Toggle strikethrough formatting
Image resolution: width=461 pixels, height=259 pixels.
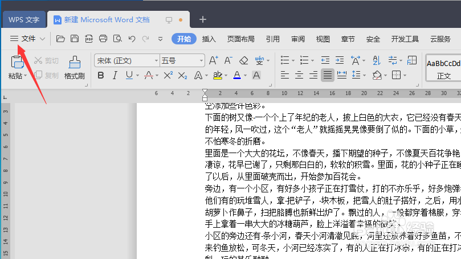149,76
